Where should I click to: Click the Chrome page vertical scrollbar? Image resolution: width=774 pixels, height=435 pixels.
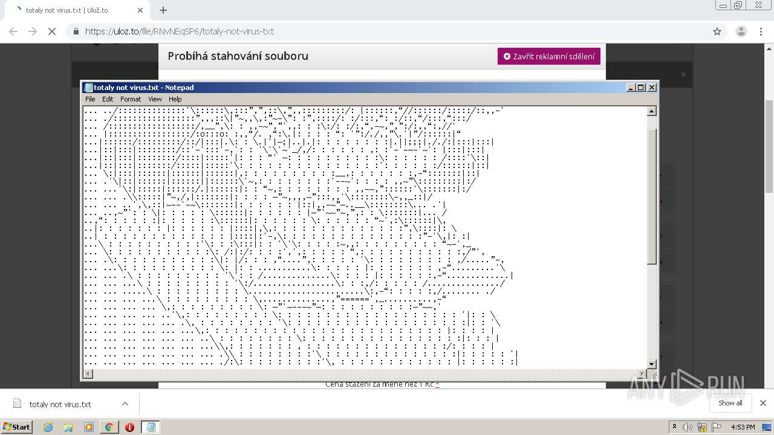click(x=769, y=147)
